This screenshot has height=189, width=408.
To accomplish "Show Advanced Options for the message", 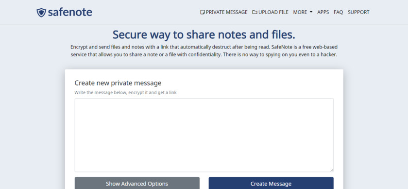I will click(137, 184).
